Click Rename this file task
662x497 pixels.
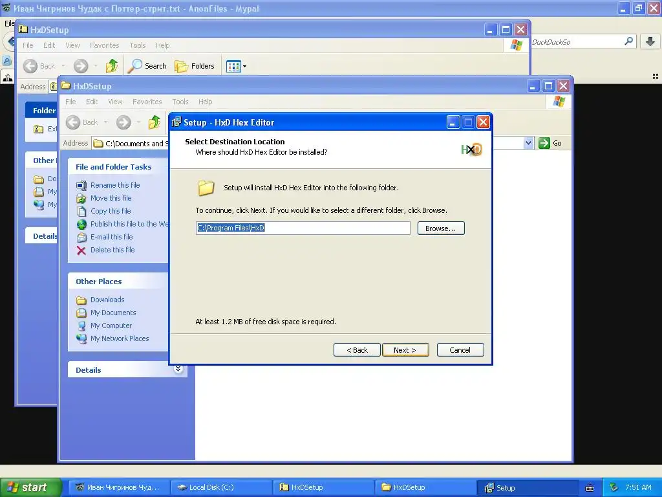click(x=115, y=185)
